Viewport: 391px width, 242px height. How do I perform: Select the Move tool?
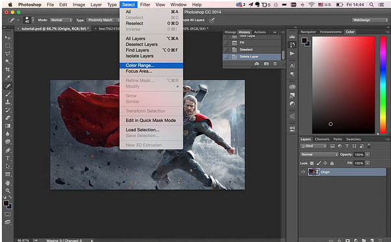8,38
